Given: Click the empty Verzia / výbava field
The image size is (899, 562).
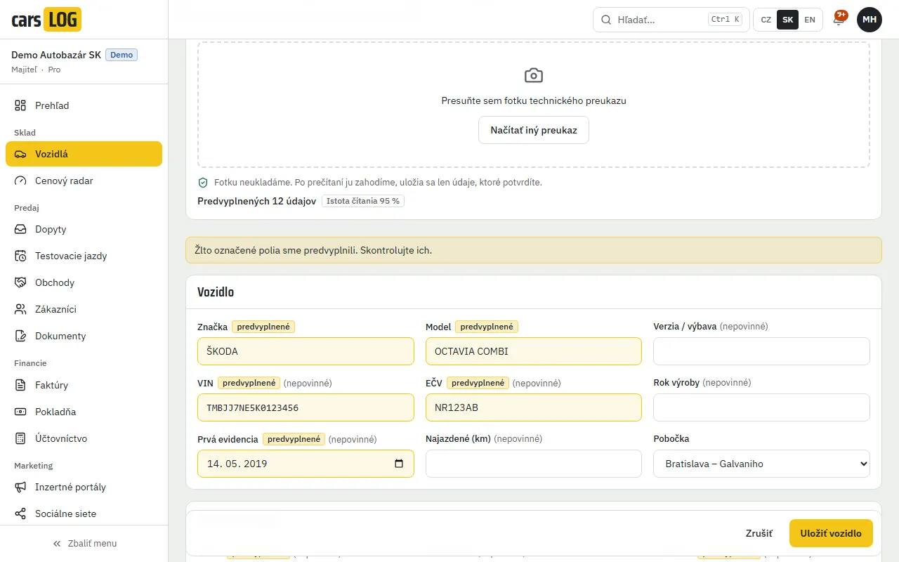Looking at the screenshot, I should pos(761,351).
